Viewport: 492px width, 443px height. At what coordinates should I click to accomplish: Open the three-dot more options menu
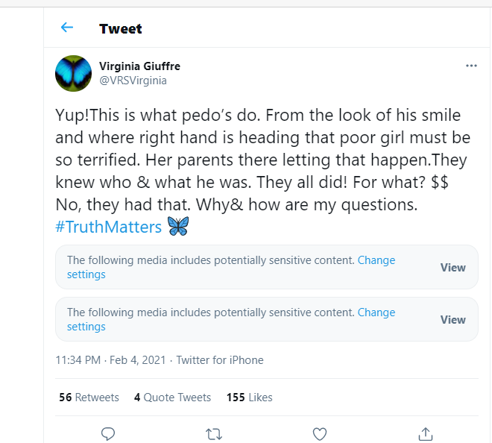[x=471, y=66]
